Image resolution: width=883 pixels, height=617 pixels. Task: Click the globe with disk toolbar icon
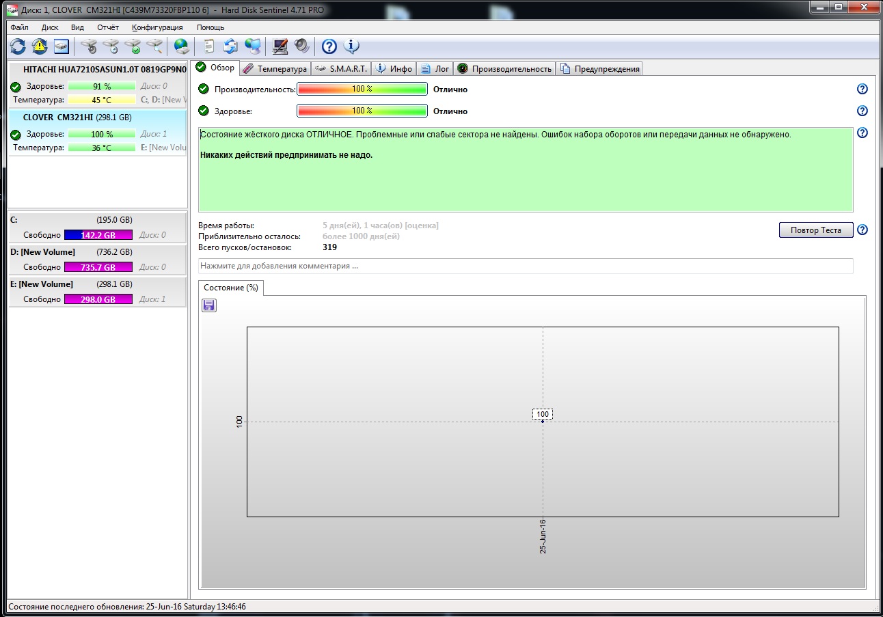pyautogui.click(x=181, y=46)
